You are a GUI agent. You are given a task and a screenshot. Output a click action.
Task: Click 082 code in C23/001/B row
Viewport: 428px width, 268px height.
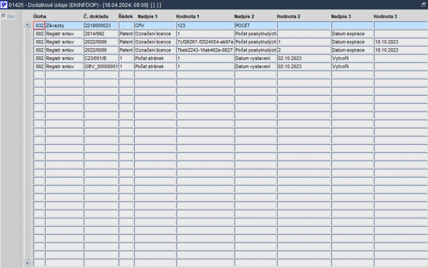pyautogui.click(x=39, y=58)
